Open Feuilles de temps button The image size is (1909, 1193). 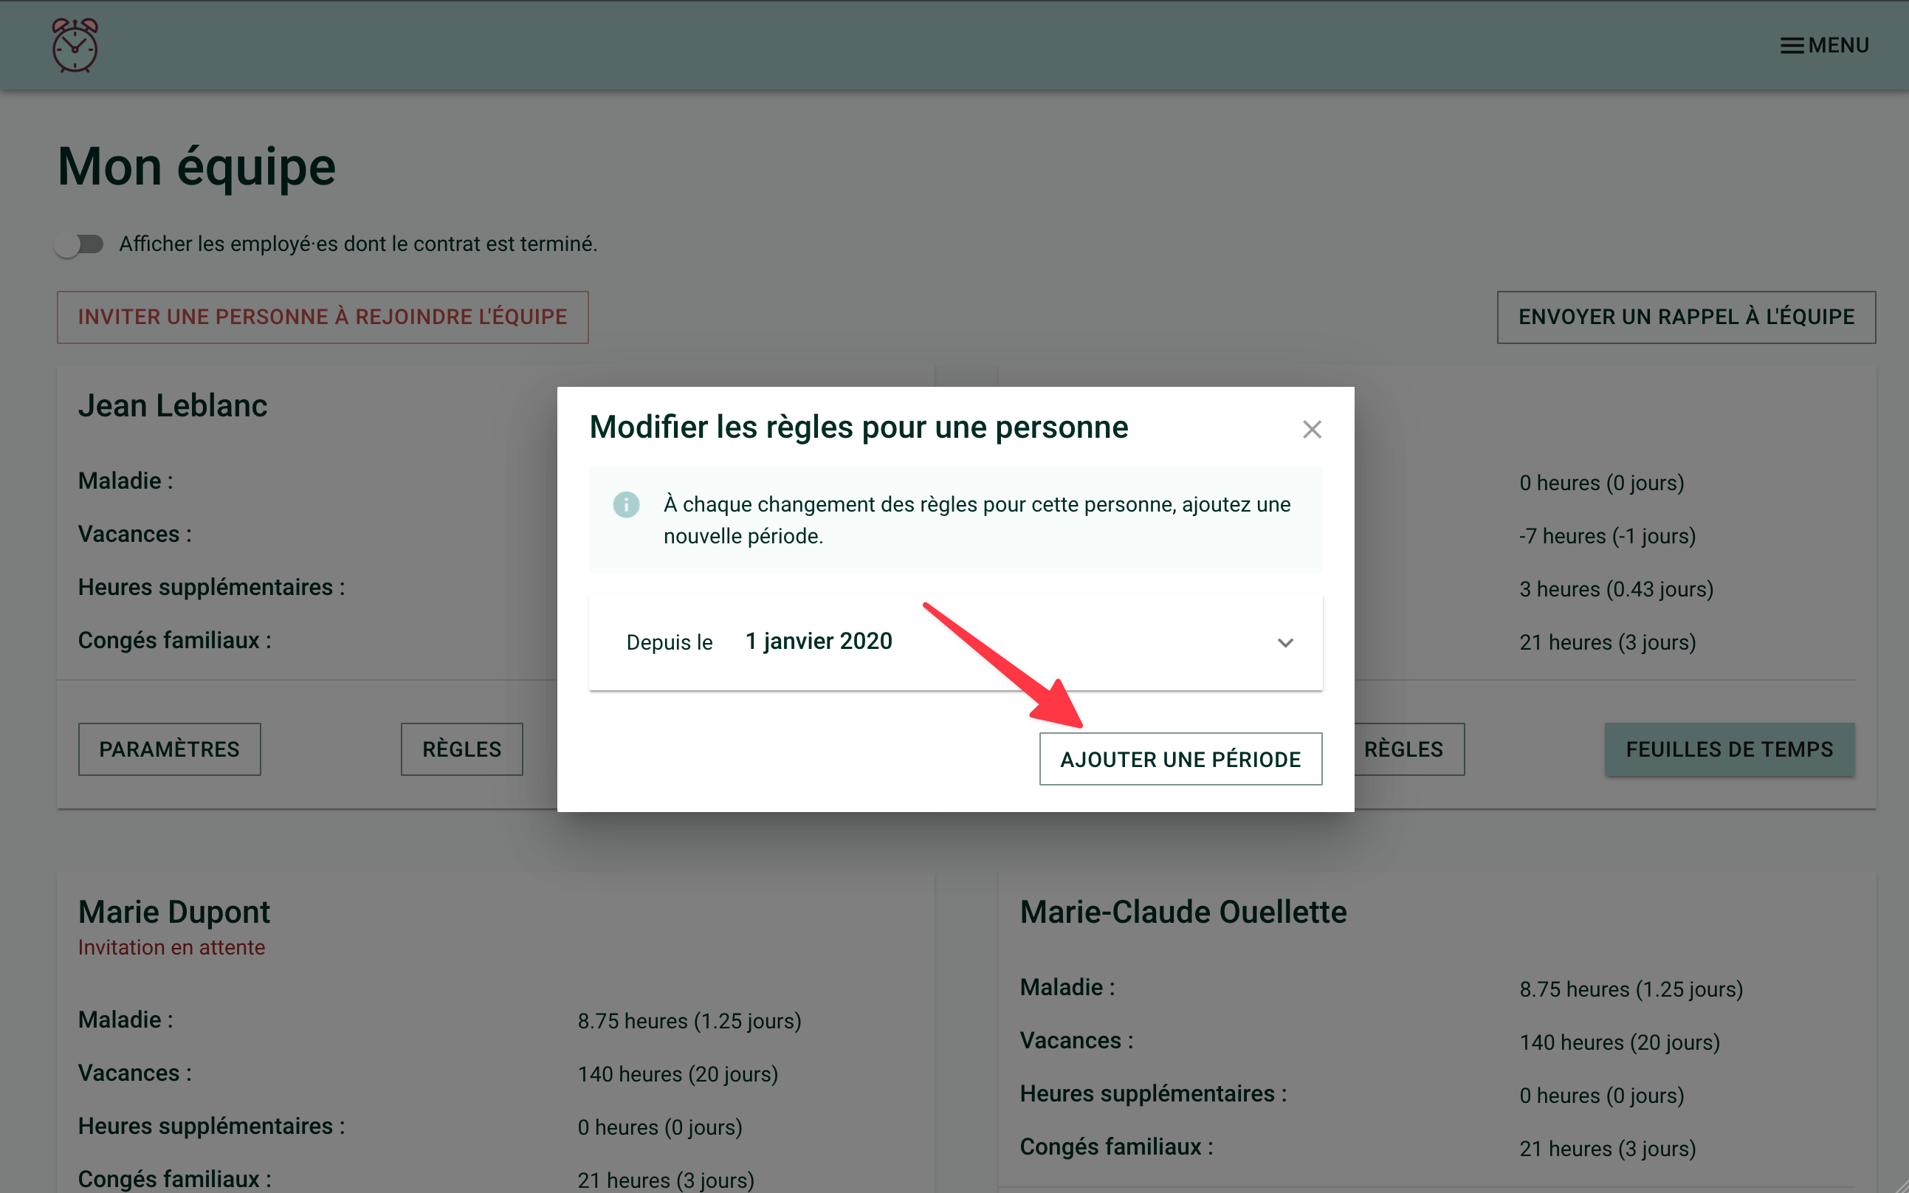click(1729, 749)
